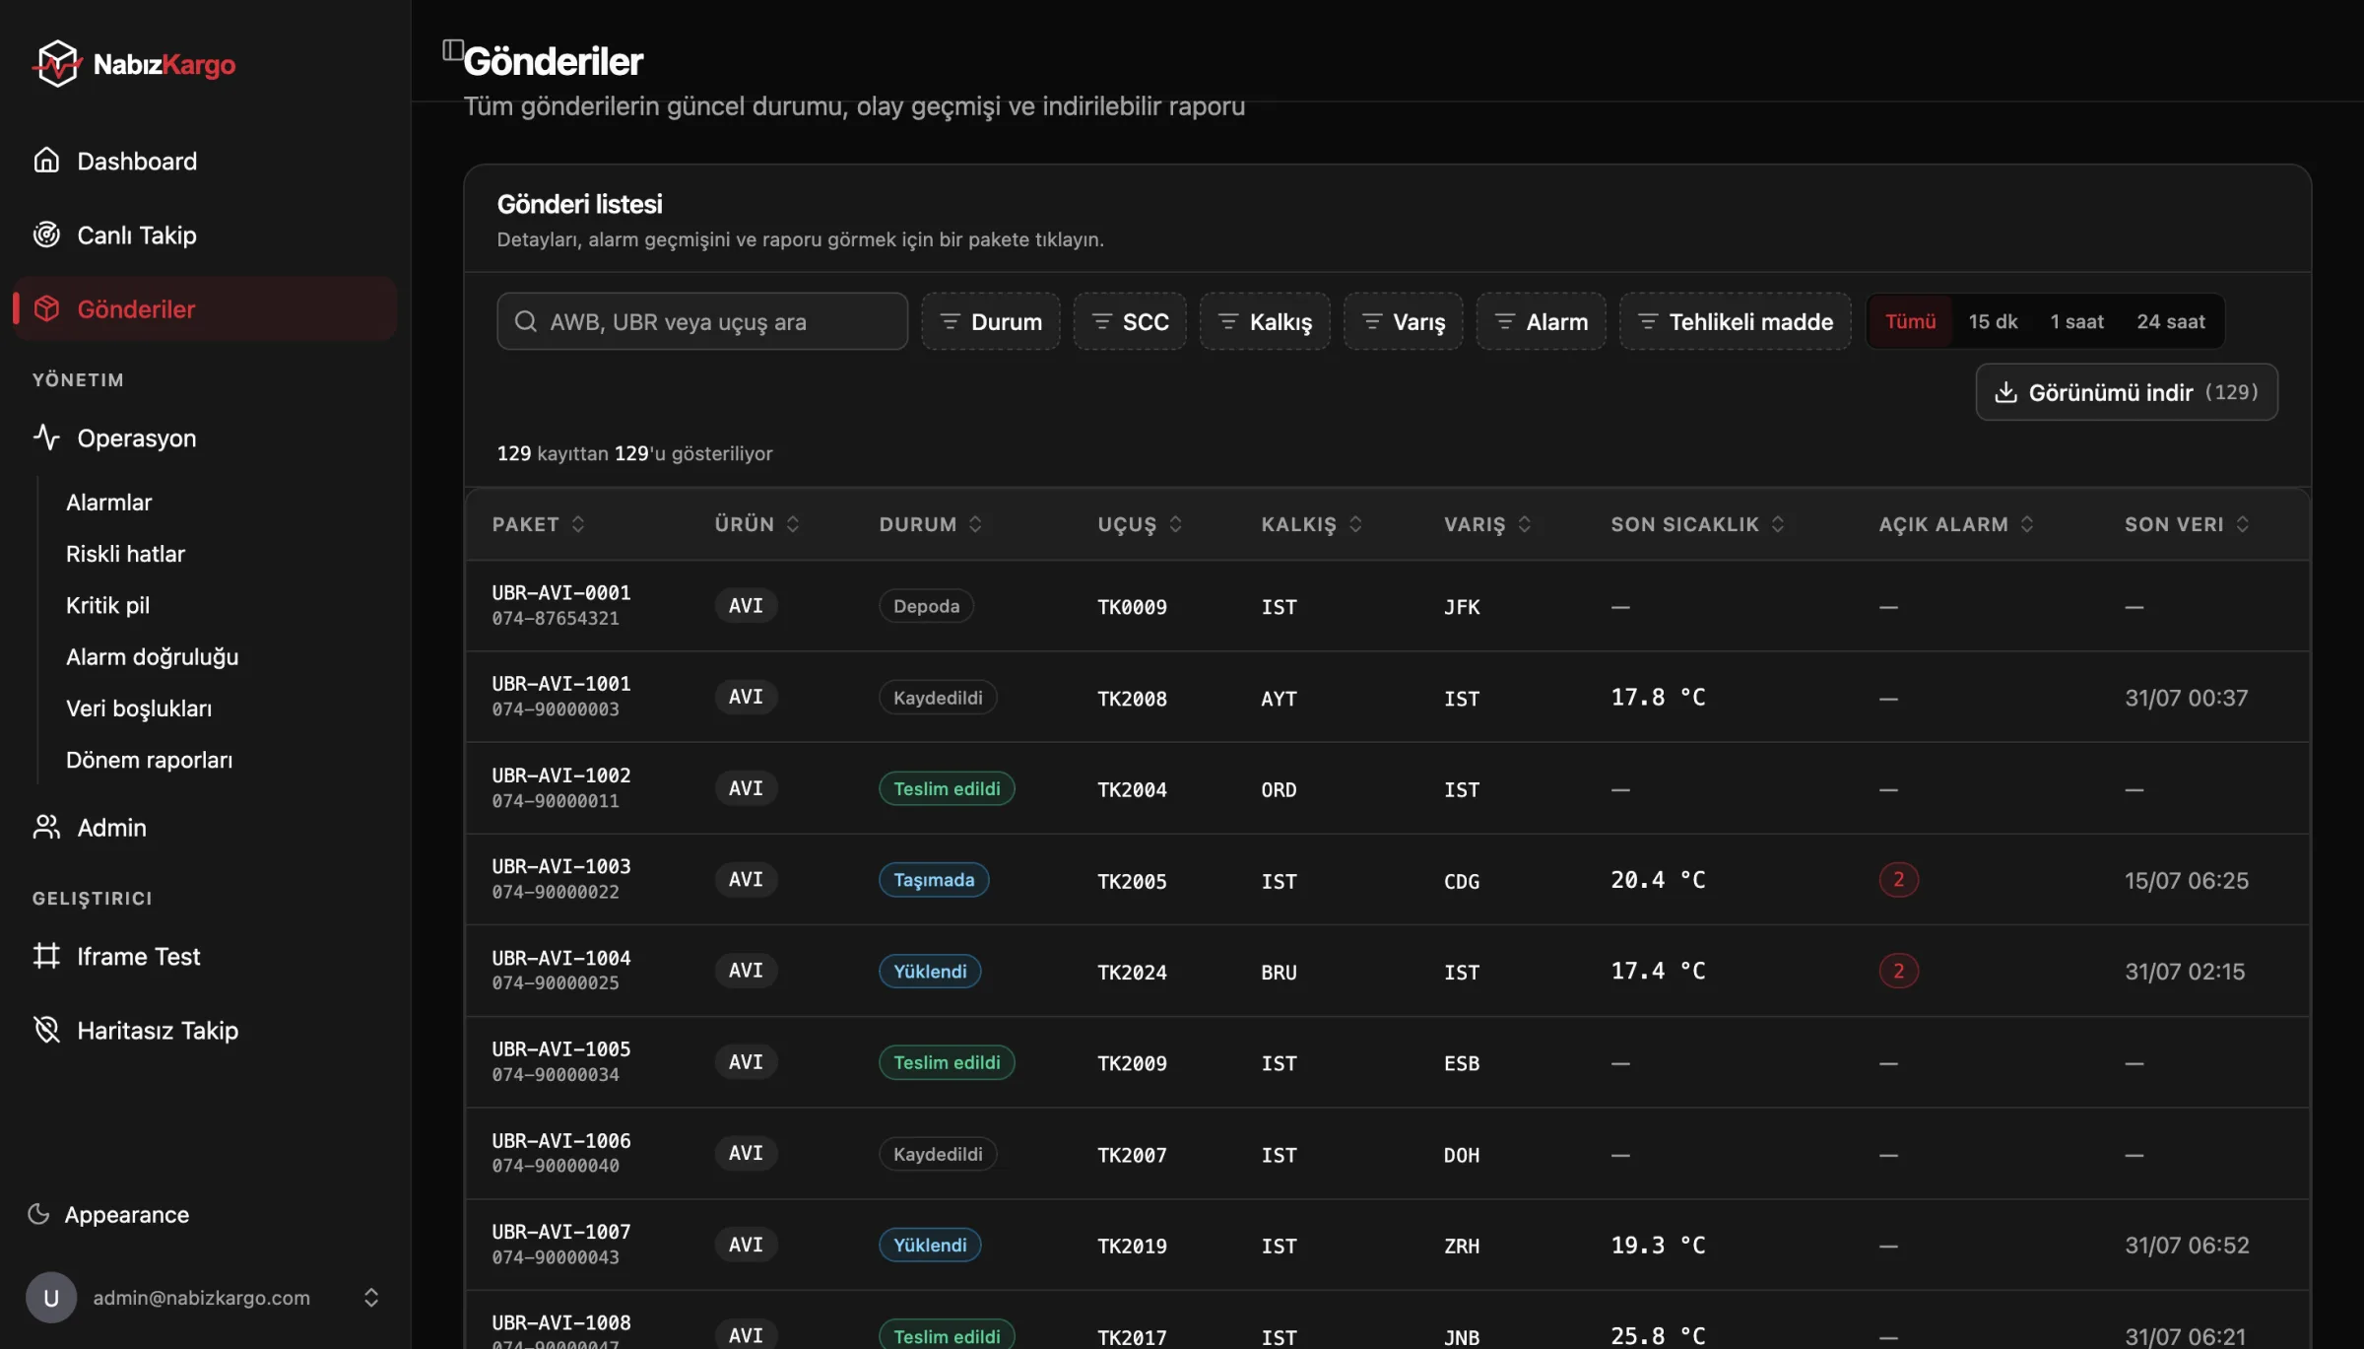Select the 1 saat time range
Screen dimensions: 2364x1349
[x=2076, y=321]
